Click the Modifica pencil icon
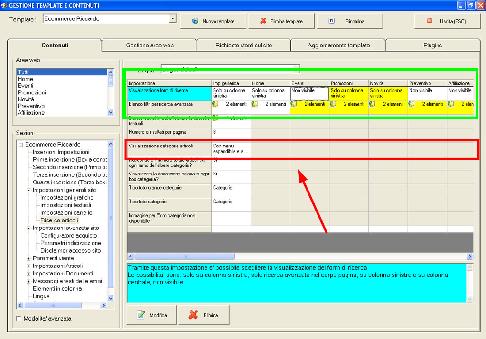Image resolution: width=486 pixels, height=339 pixels. (140, 314)
